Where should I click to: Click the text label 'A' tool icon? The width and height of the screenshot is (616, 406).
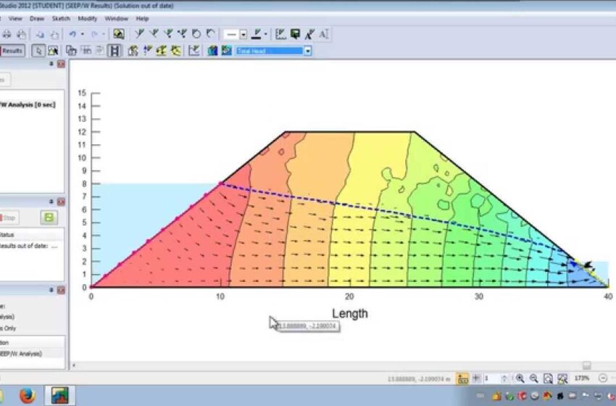(323, 34)
